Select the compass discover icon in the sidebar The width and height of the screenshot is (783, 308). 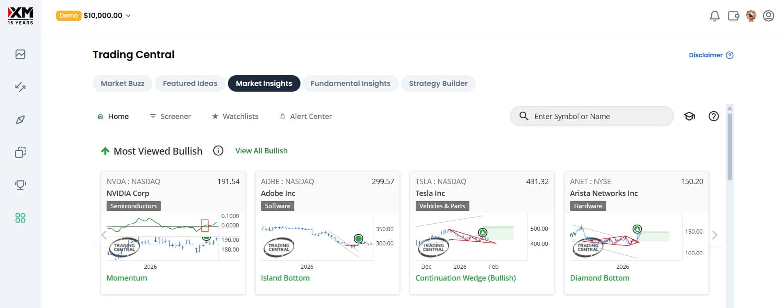(x=20, y=120)
